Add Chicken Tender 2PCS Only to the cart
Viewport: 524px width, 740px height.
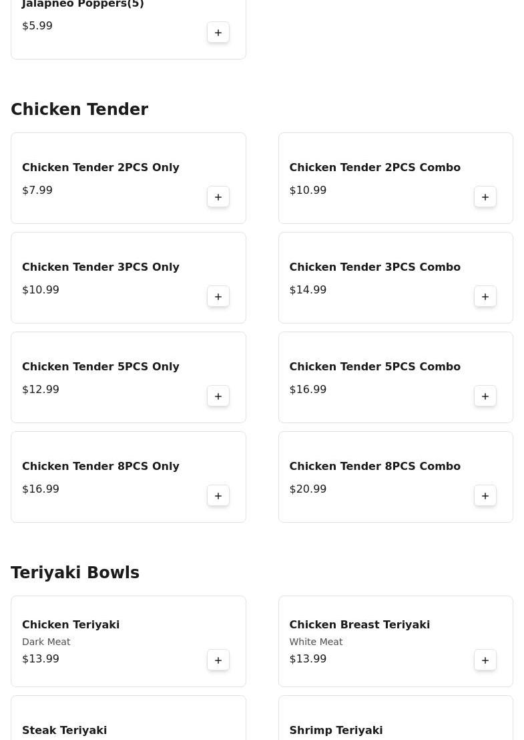pos(218,197)
